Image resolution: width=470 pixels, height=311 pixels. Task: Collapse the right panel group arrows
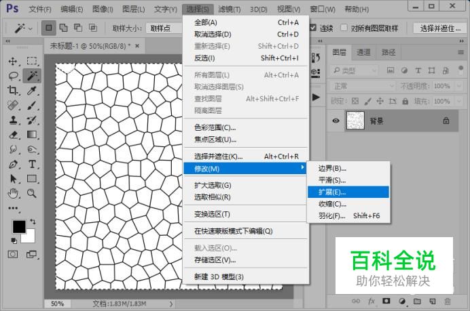pyautogui.click(x=461, y=41)
